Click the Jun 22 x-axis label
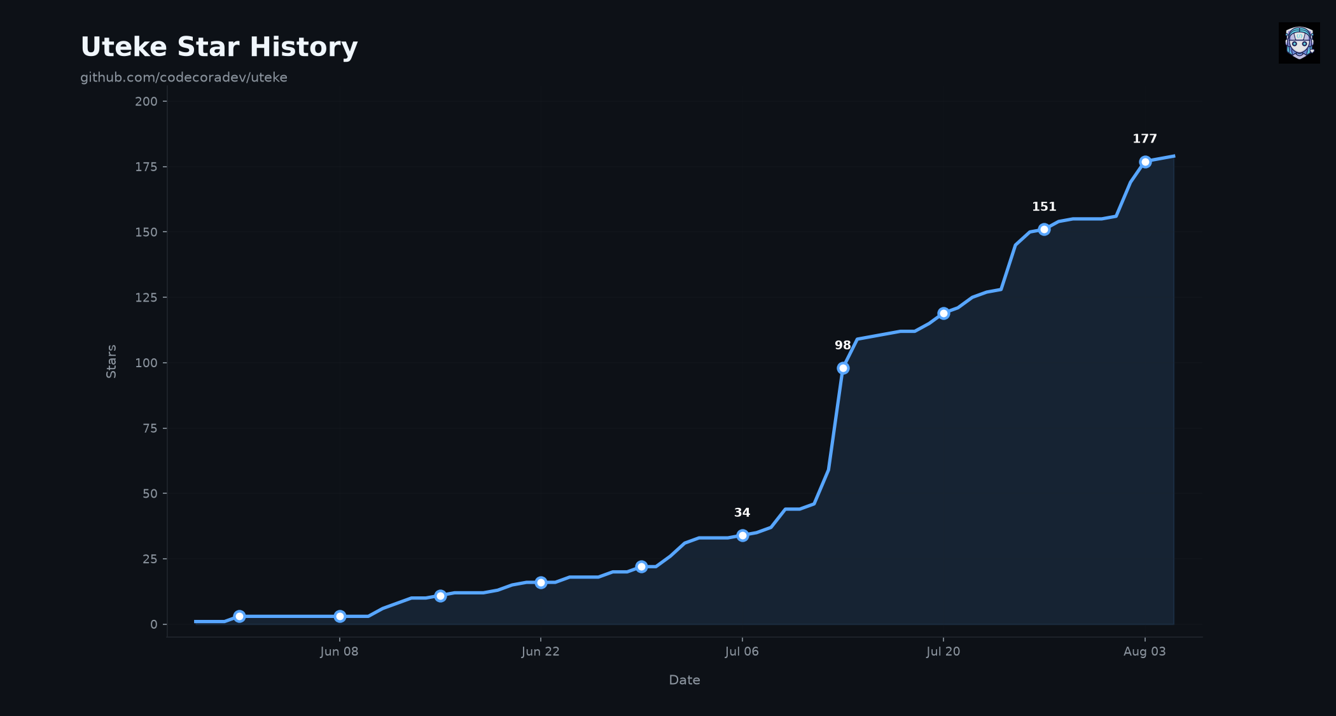The height and width of the screenshot is (716, 1336). (540, 651)
